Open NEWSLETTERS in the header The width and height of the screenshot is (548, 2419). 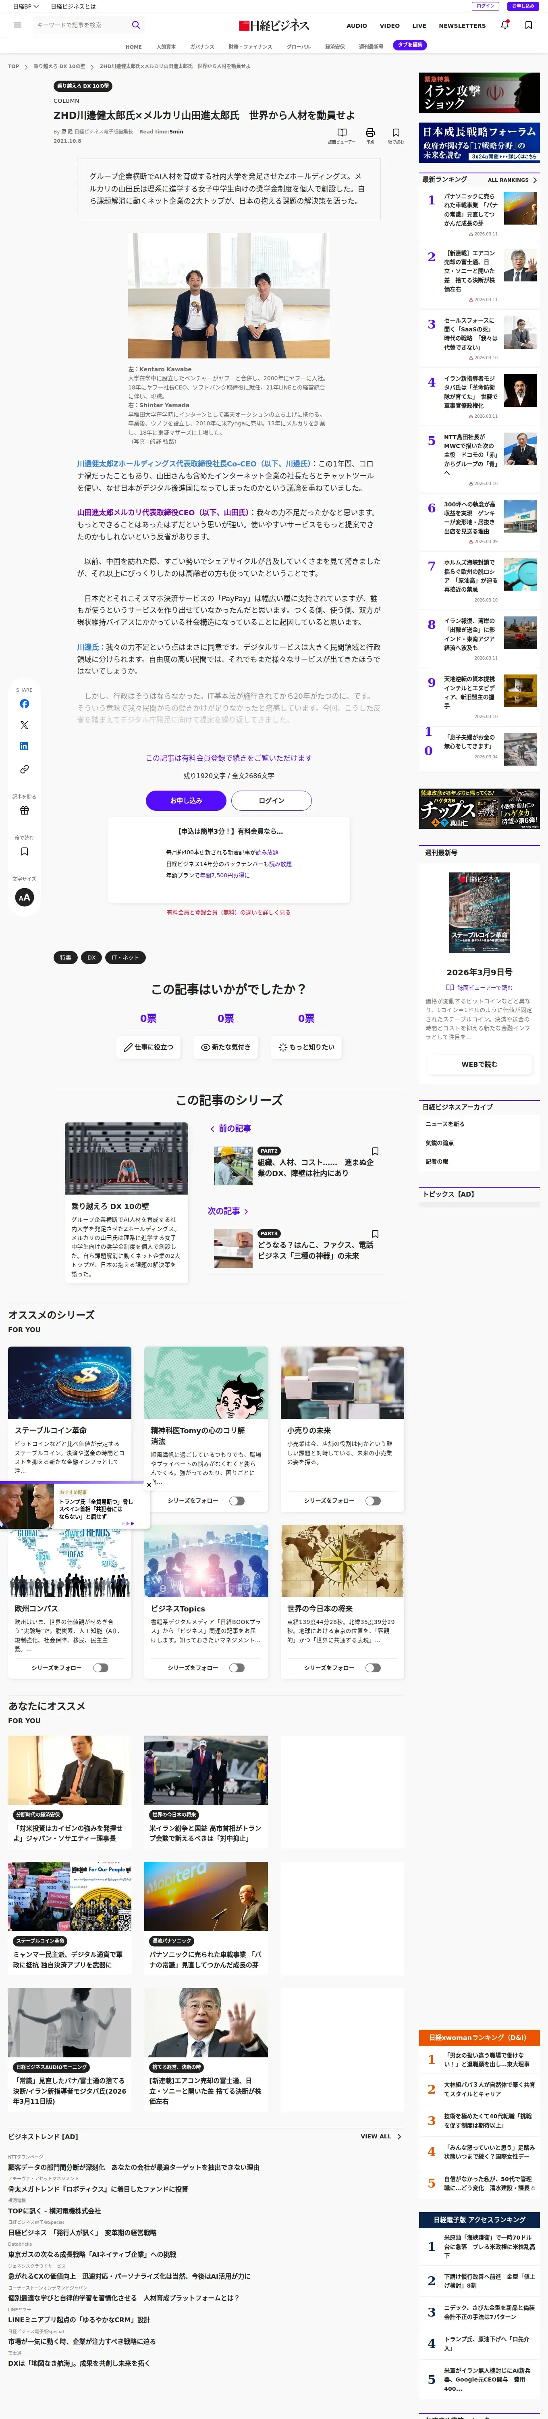click(462, 25)
